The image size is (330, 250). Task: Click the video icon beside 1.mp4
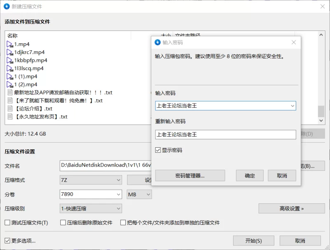coord(10,44)
